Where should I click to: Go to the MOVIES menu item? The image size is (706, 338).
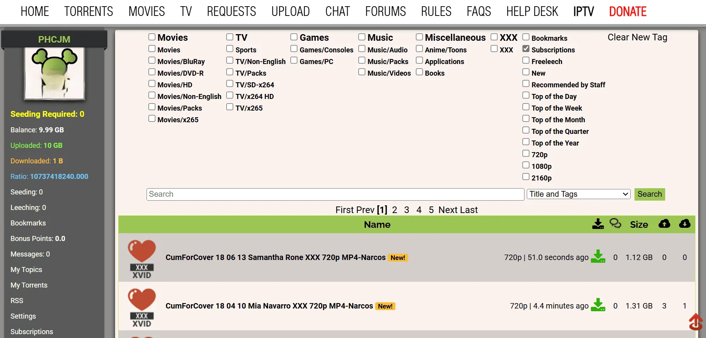[147, 12]
